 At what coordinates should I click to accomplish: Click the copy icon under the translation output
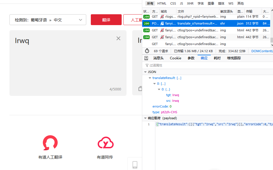140,88
